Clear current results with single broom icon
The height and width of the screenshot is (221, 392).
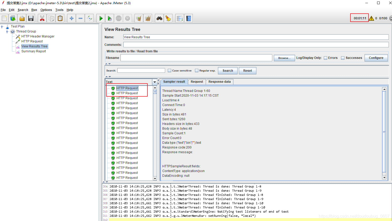(139, 18)
